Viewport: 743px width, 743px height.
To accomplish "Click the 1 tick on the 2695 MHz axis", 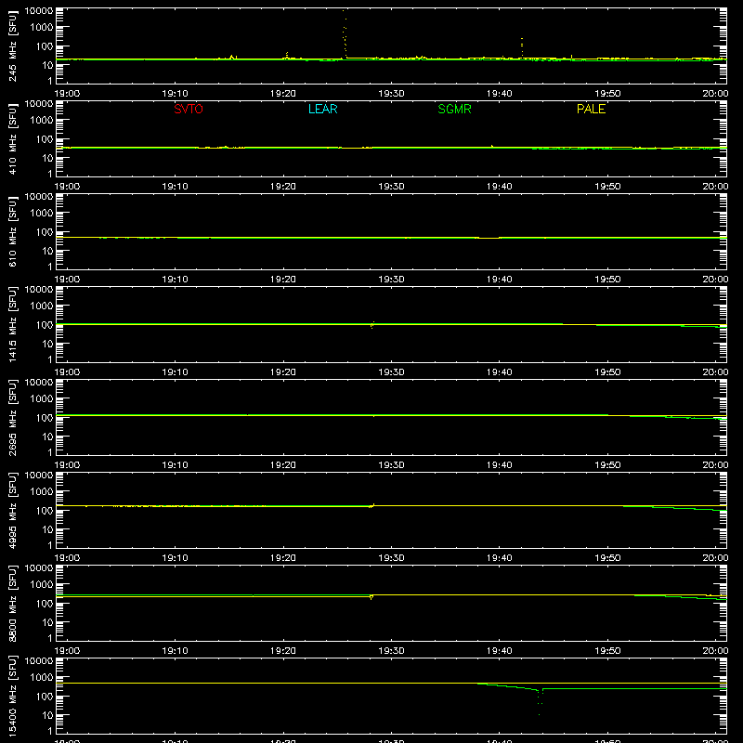I will (x=50, y=452).
